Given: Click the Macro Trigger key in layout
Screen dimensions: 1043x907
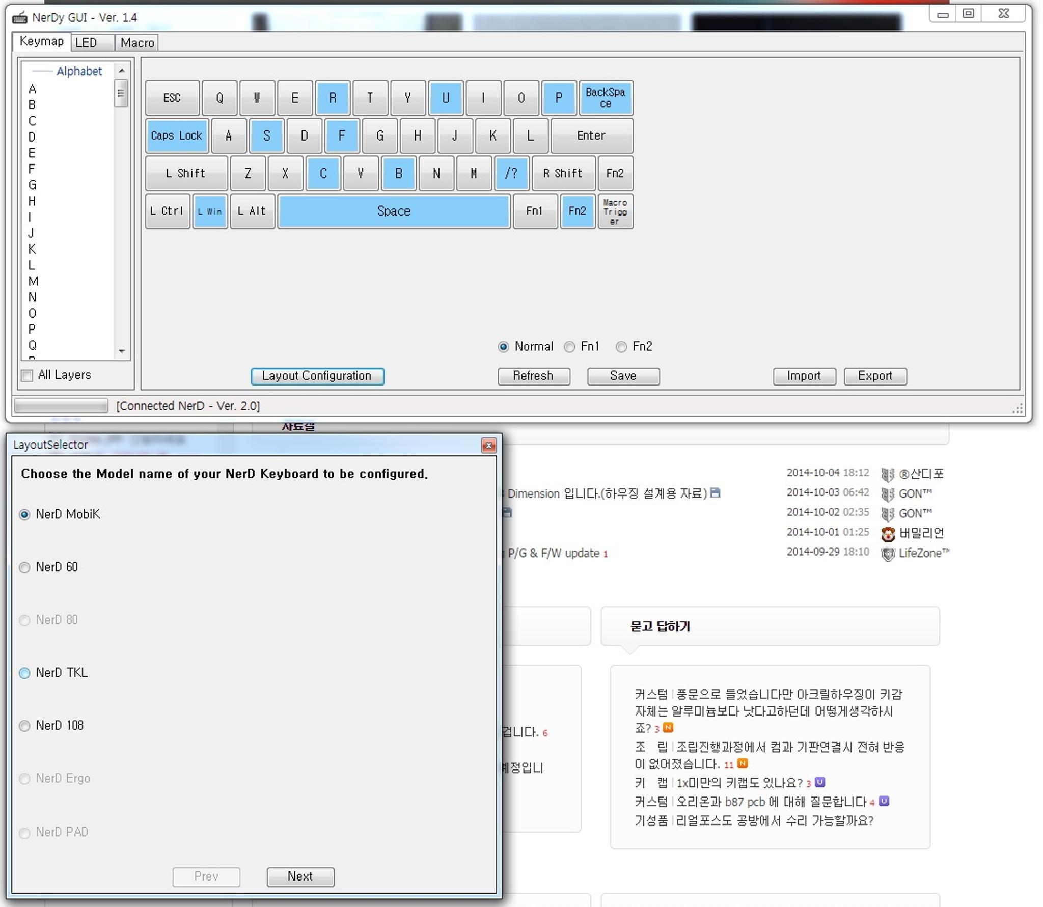Looking at the screenshot, I should click(615, 211).
